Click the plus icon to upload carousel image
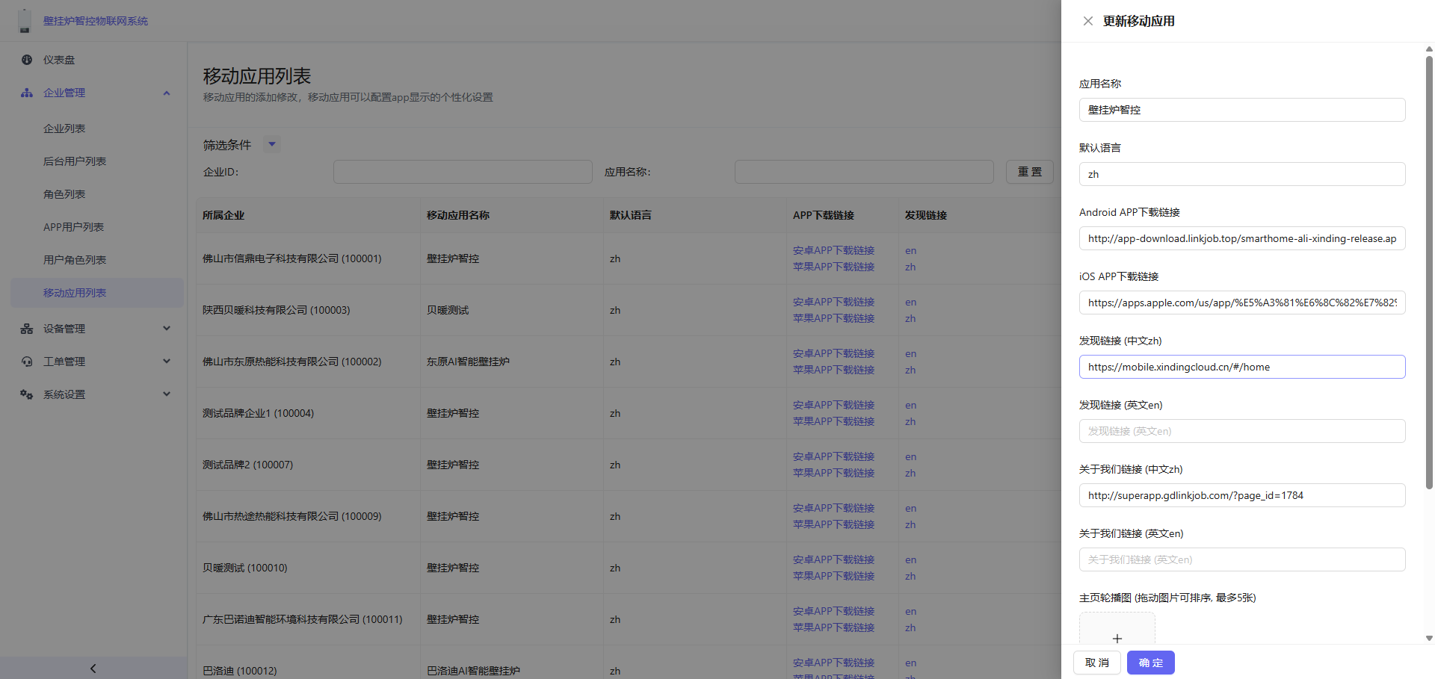This screenshot has width=1435, height=679. 1117,638
